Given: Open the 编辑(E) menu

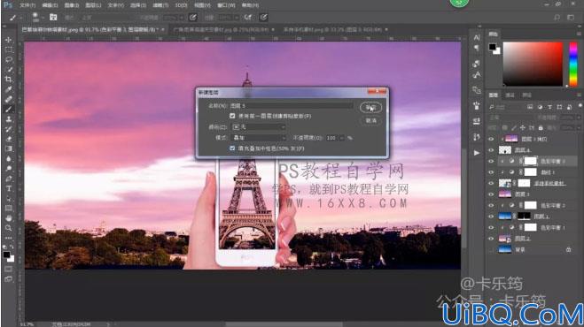Looking at the screenshot, I should click(x=50, y=5).
